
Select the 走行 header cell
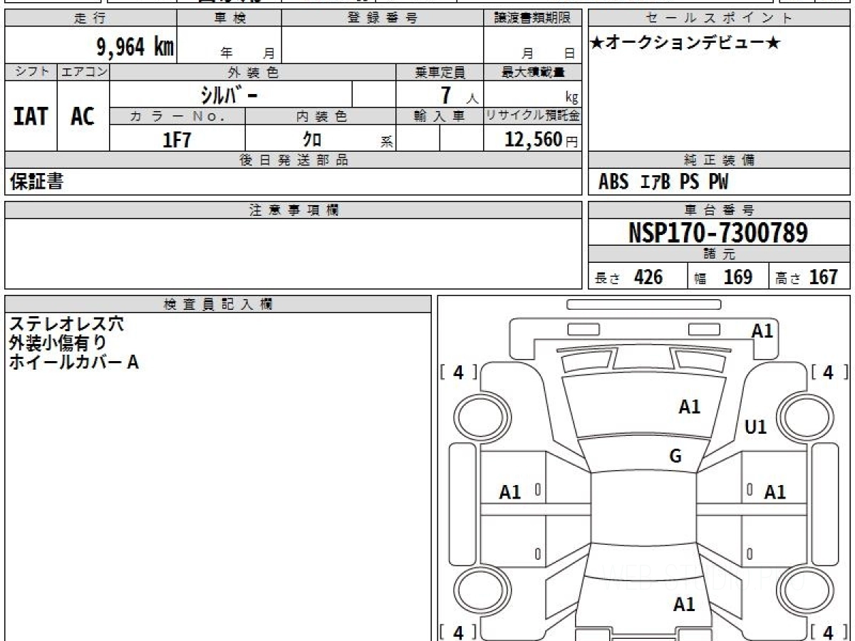click(90, 19)
